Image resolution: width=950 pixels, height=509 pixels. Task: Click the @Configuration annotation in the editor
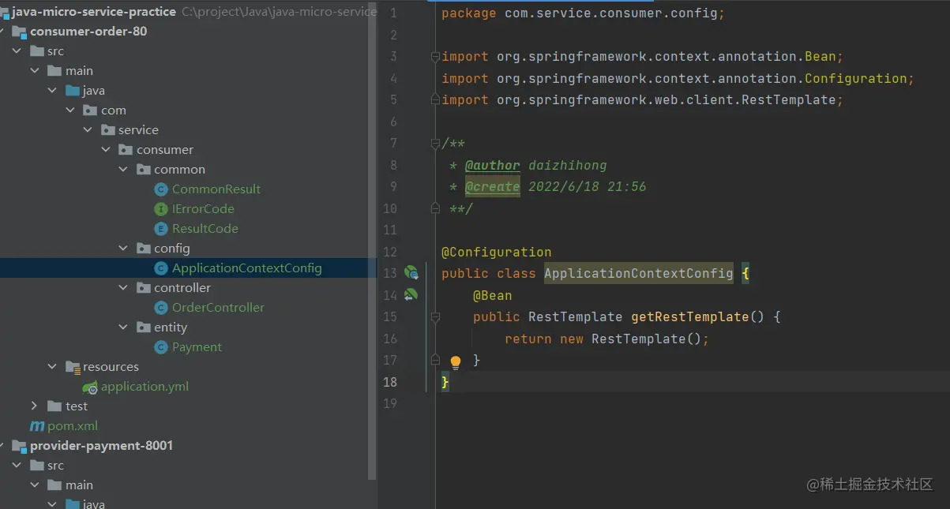(497, 253)
